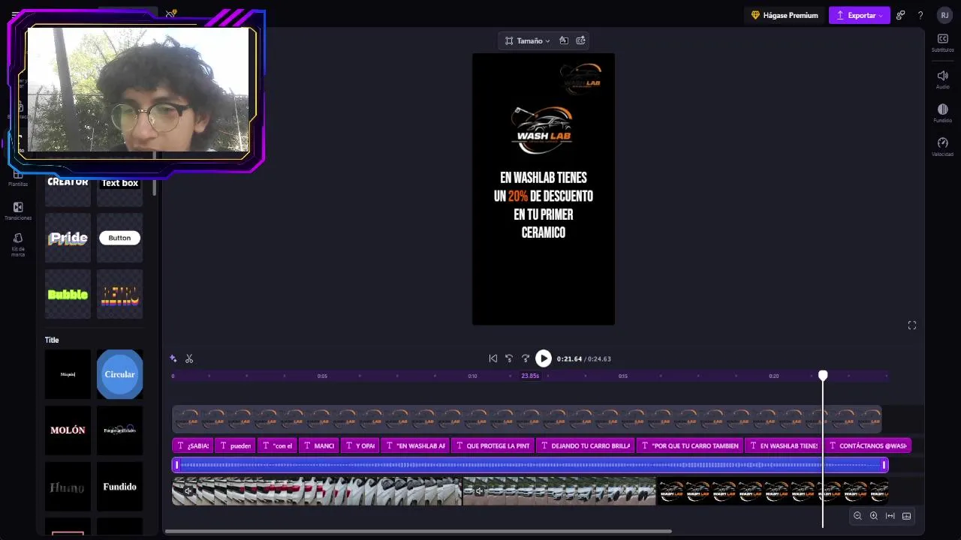Play the video preview

click(x=544, y=358)
